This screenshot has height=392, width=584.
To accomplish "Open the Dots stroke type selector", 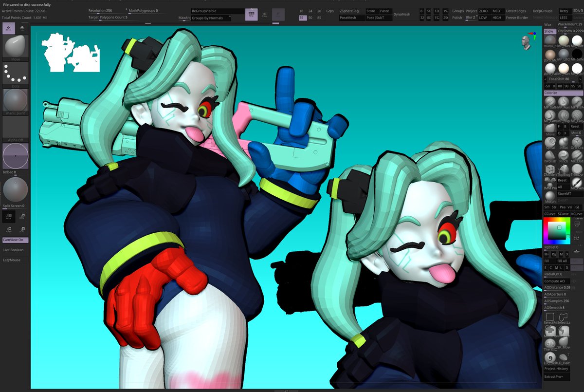I will click(16, 75).
